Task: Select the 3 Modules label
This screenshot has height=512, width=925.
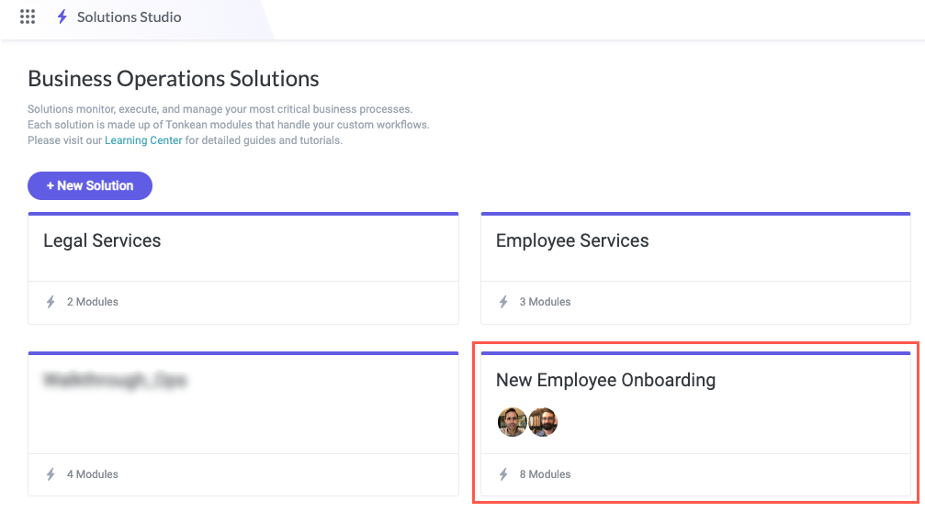Action: (x=545, y=302)
